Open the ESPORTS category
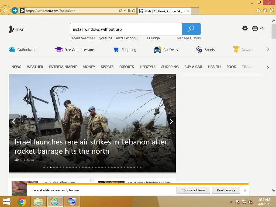 point(127,67)
